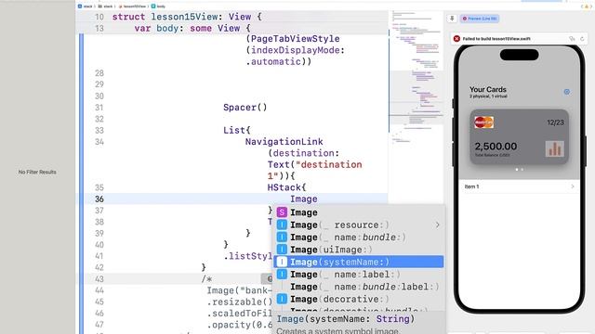Screen dimensions: 595x334
Task: Click the /* comment start on line 43
Action: pyautogui.click(x=206, y=279)
